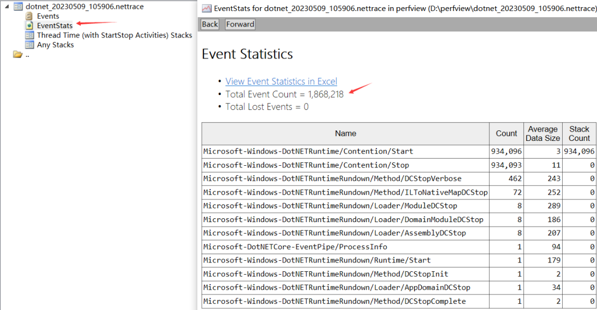
Task: Click the Name column header
Action: pos(345,133)
